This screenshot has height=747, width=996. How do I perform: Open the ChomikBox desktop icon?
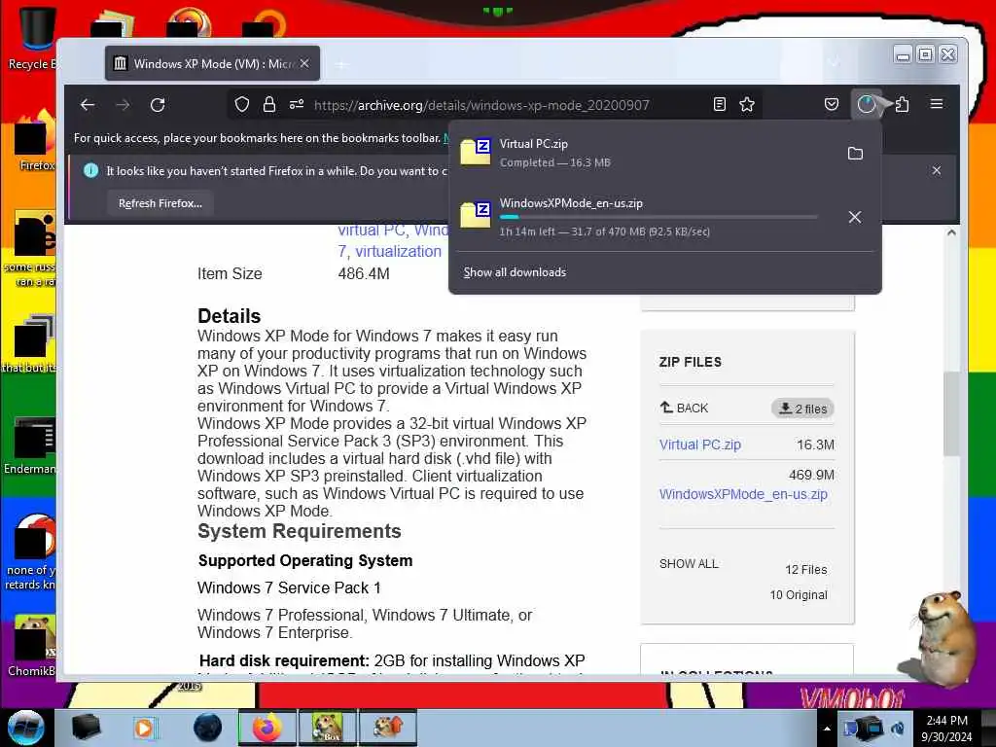[x=32, y=645]
